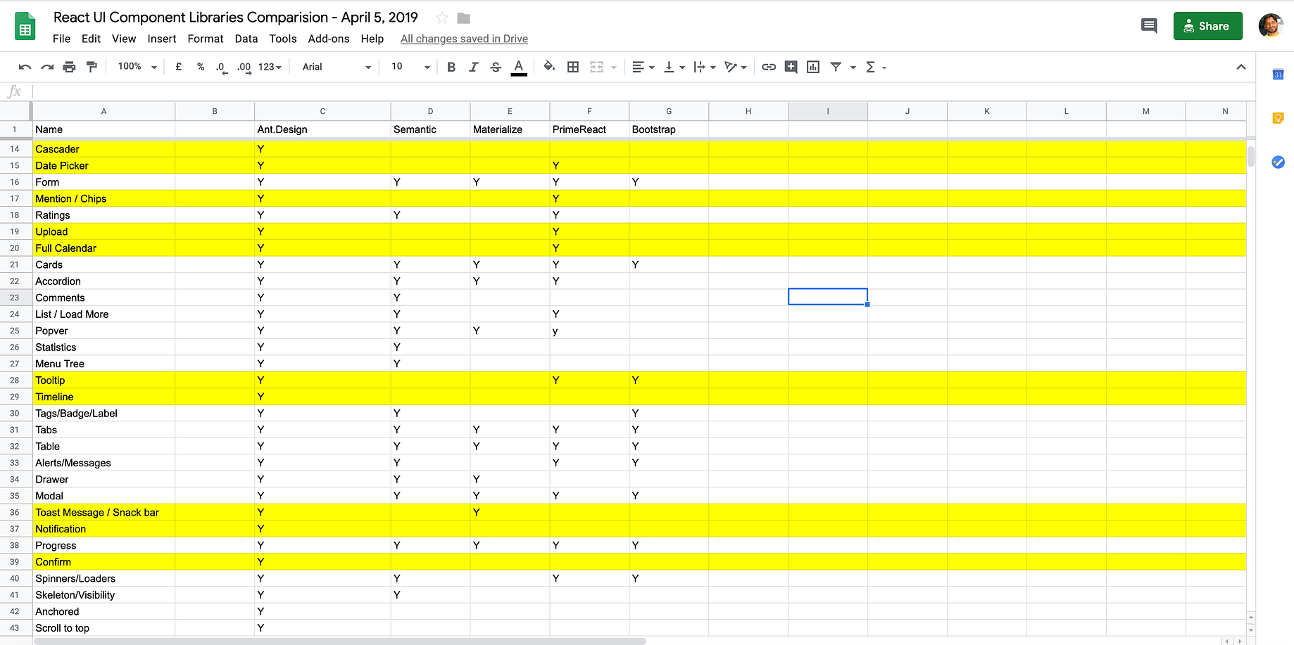Image resolution: width=1294 pixels, height=645 pixels.
Task: Select the 'PrimeReact' header cell
Action: coord(589,129)
